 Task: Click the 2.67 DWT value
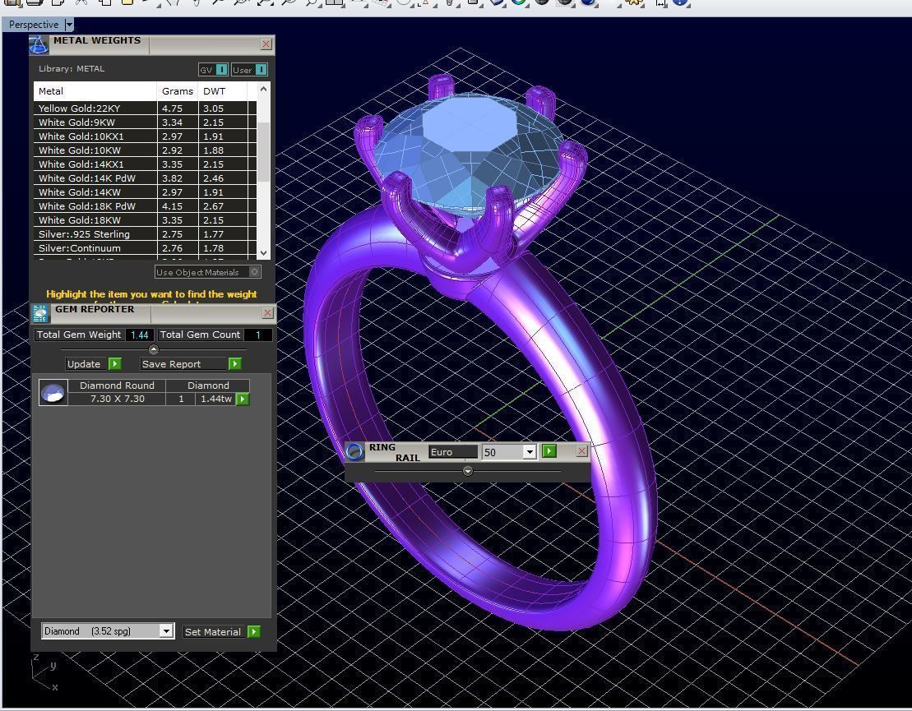[214, 205]
